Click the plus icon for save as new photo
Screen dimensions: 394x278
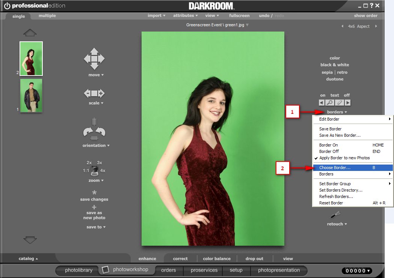tap(94, 207)
